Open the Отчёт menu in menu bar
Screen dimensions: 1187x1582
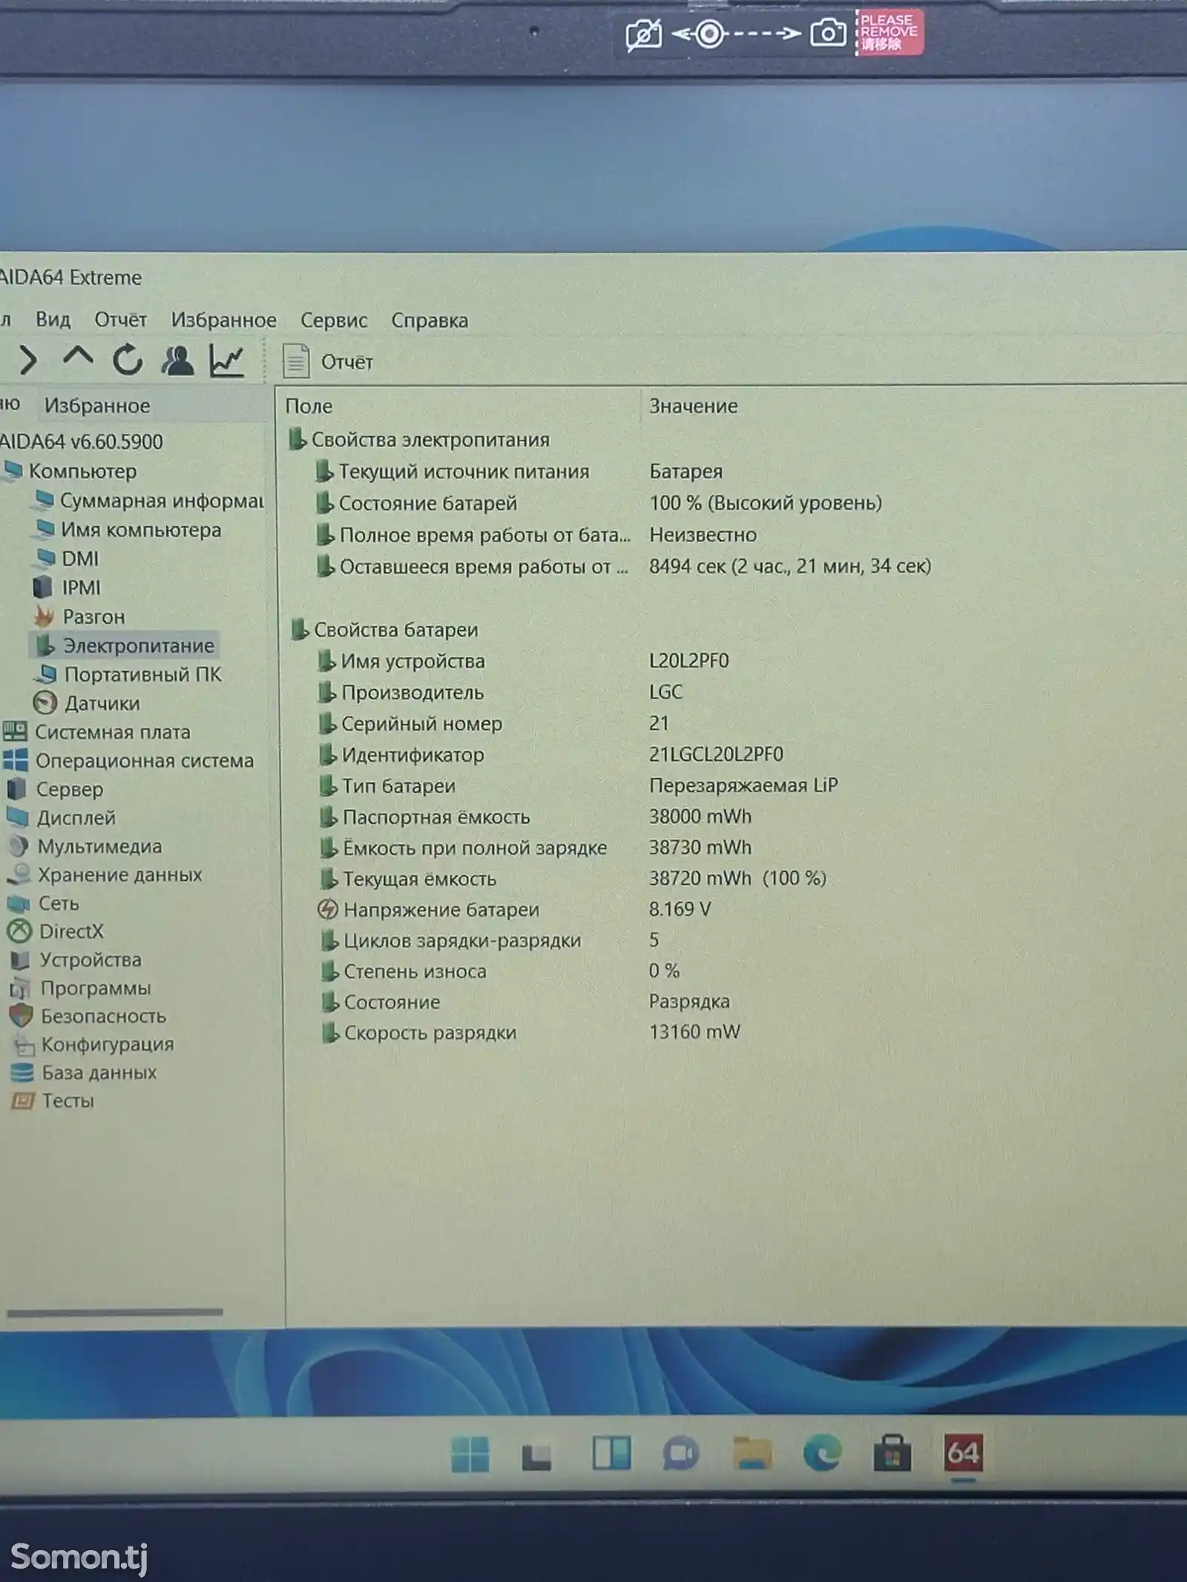coord(120,320)
